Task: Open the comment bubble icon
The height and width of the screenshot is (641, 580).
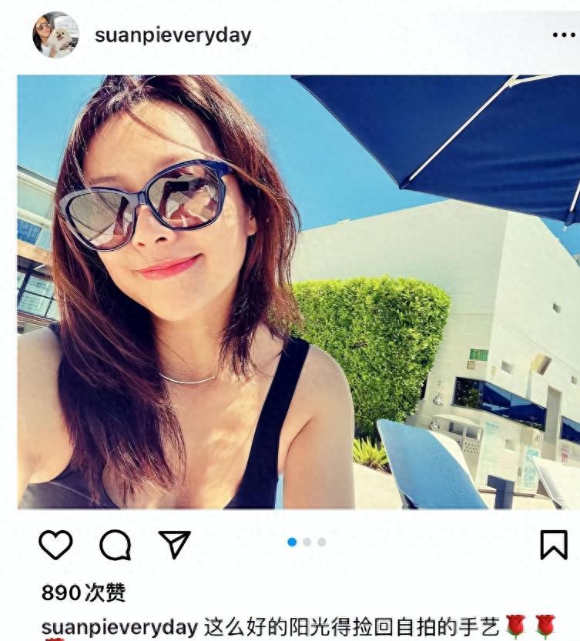Action: point(116,545)
